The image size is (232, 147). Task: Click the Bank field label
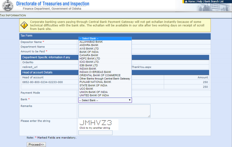coord(24,99)
